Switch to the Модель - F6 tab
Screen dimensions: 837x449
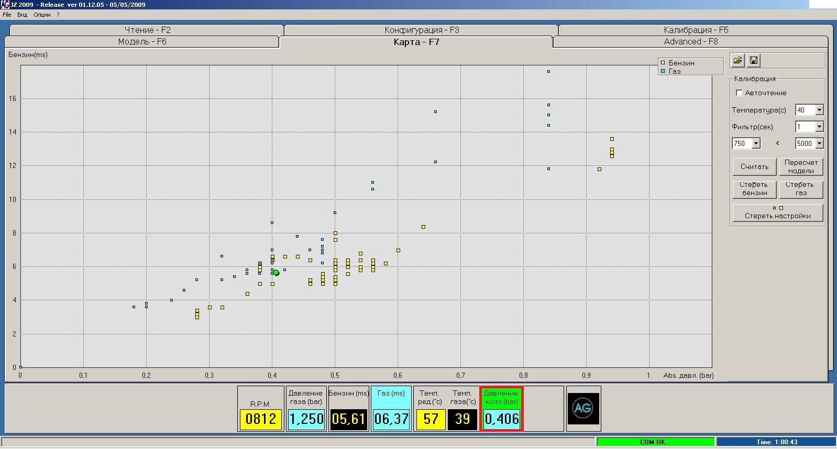point(142,42)
